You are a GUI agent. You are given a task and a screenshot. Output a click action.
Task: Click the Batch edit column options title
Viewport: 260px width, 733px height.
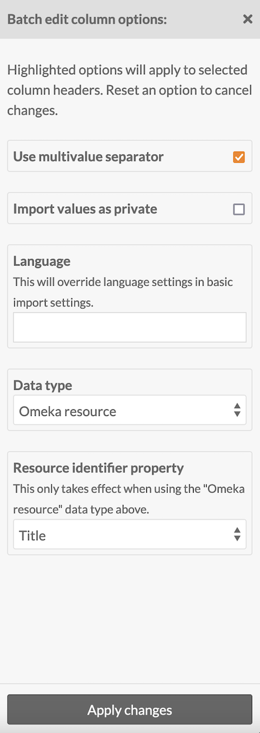coord(87,20)
